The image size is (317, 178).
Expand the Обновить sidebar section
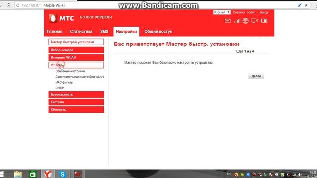click(x=76, y=110)
